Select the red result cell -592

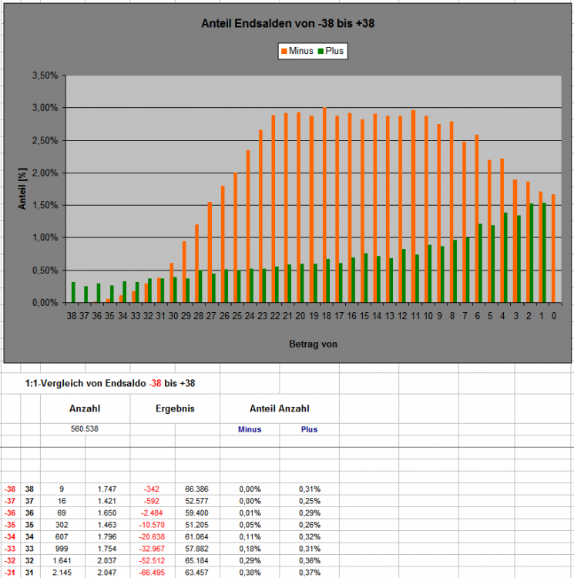point(153,501)
